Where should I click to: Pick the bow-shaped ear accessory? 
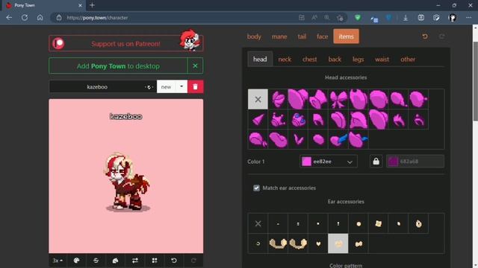point(358,243)
